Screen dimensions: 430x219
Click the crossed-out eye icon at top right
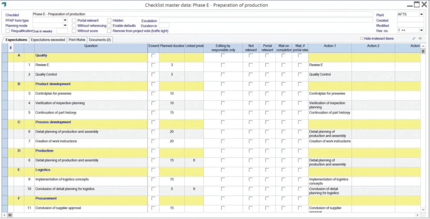pyautogui.click(x=420, y=39)
